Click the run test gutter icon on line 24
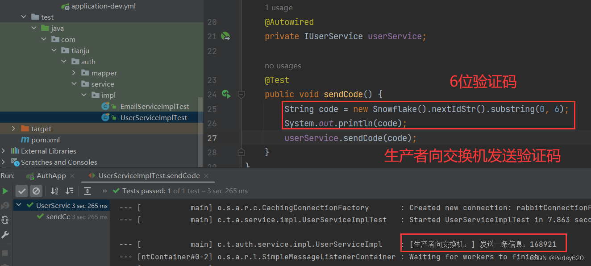The height and width of the screenshot is (266, 591). click(226, 94)
